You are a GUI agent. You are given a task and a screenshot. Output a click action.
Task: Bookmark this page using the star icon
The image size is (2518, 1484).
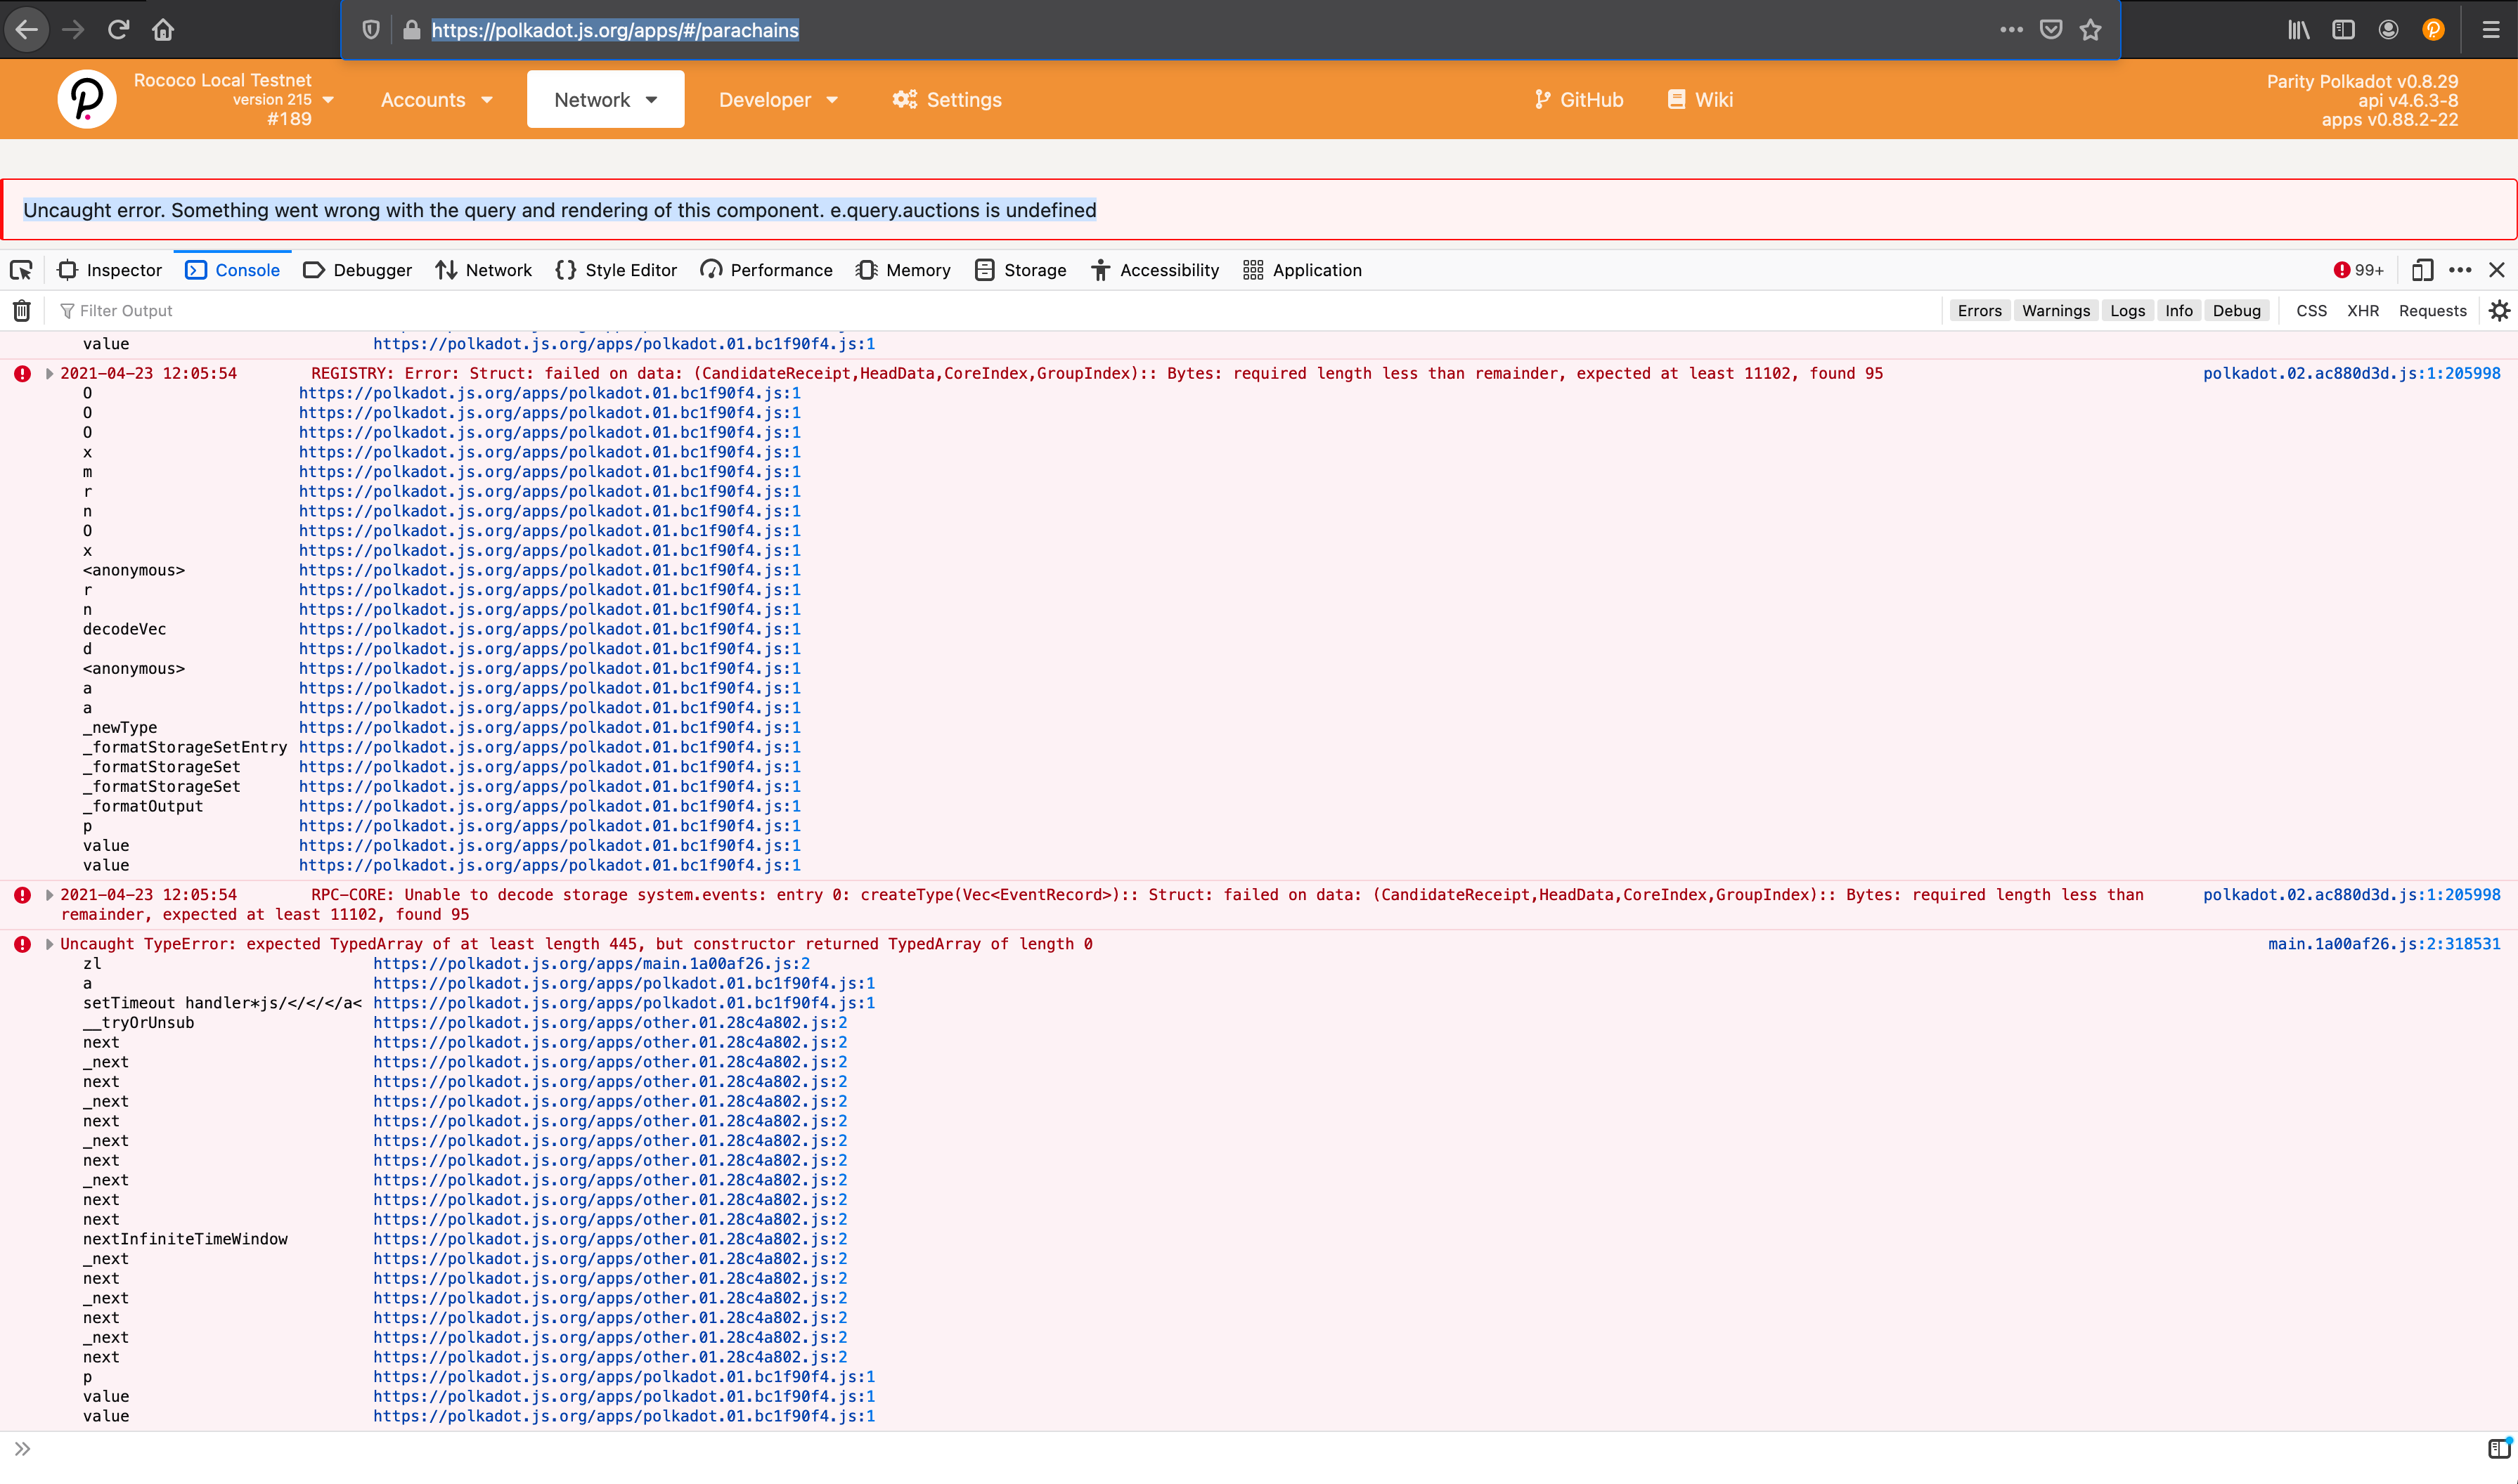[2090, 29]
